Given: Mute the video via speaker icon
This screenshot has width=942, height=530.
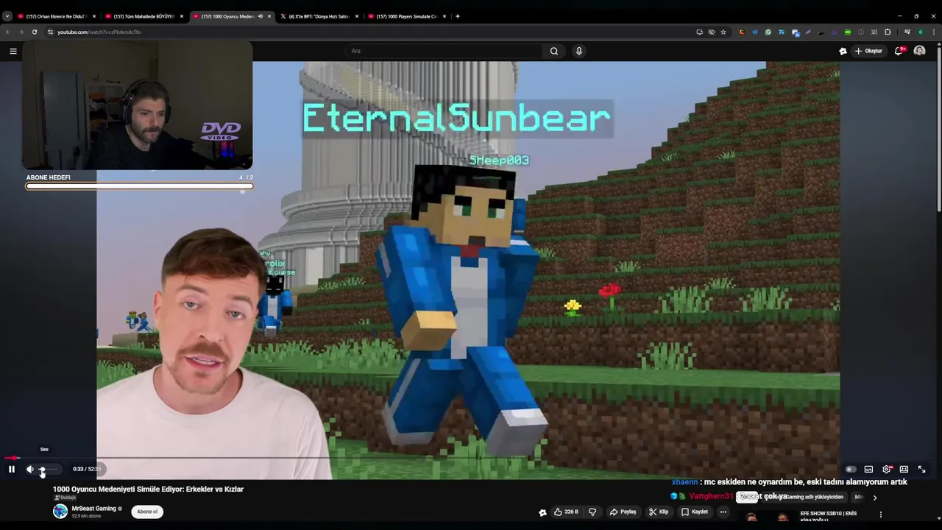Looking at the screenshot, I should 30,469.
